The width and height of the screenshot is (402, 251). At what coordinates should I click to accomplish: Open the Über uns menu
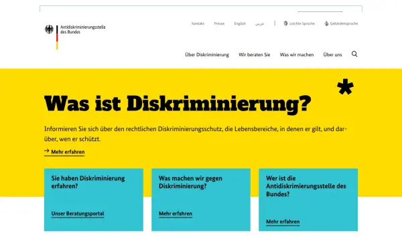332,55
